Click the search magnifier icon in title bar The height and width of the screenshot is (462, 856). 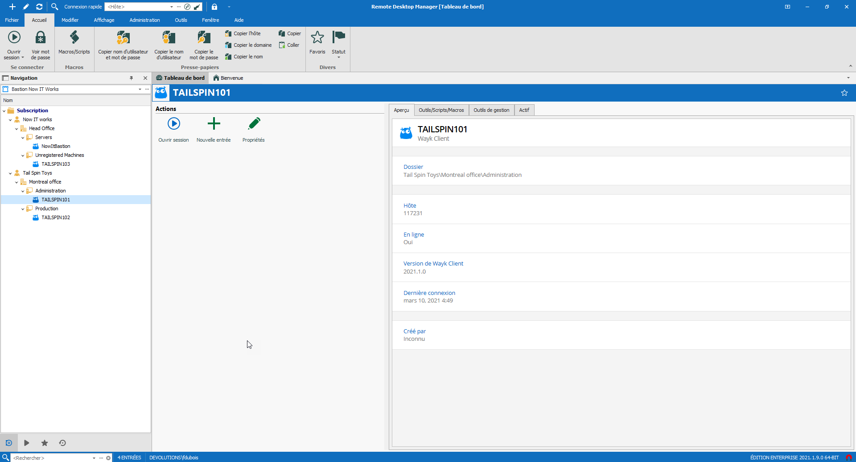(x=54, y=7)
